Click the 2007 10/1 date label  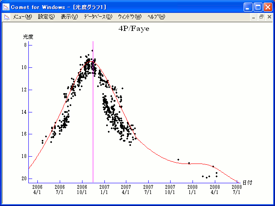(170, 190)
